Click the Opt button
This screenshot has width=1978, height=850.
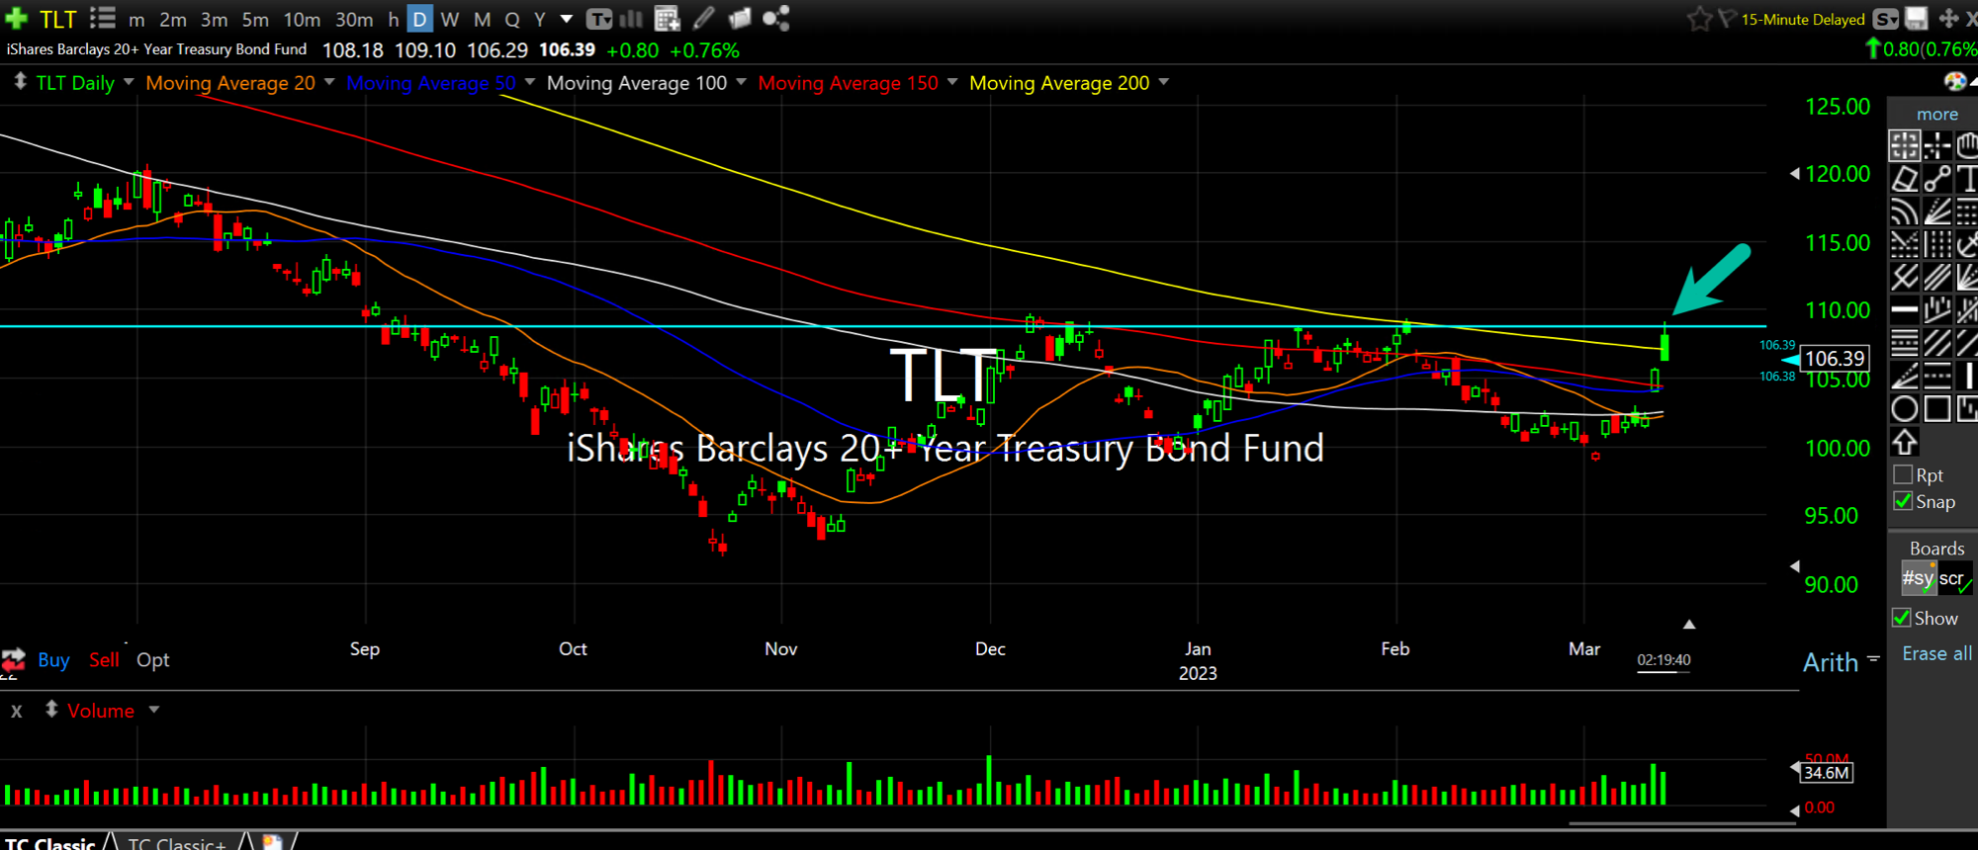coord(152,659)
